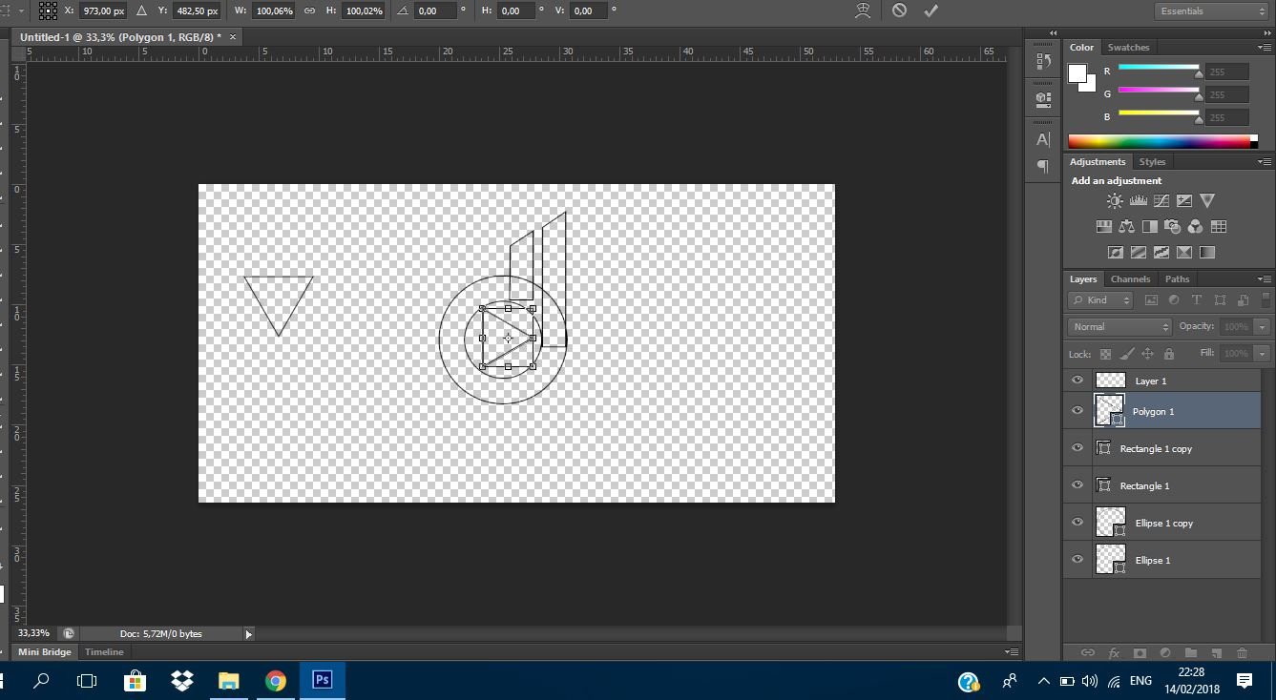Screen dimensions: 1276x700
Task: Hide the Polygon 1 layer
Action: coord(1077,411)
